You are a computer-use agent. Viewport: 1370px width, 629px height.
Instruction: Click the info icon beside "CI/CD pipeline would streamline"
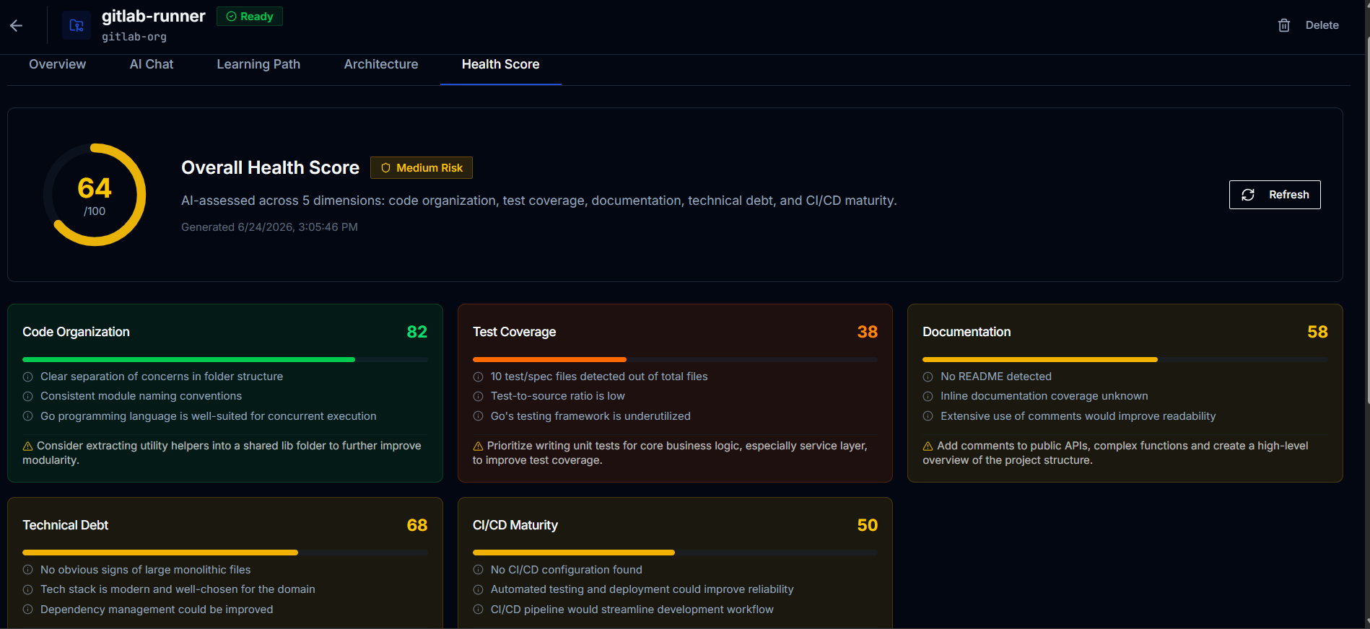478,610
